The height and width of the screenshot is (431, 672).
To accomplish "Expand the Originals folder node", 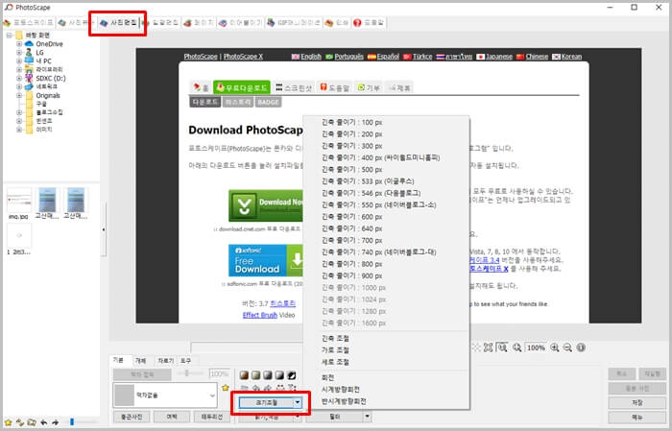I will 19,95.
